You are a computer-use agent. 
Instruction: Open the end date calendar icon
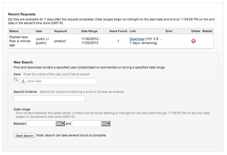[104, 123]
